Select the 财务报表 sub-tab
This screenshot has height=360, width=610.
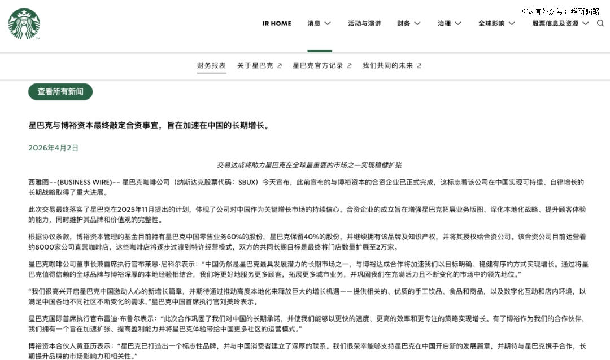click(x=211, y=65)
